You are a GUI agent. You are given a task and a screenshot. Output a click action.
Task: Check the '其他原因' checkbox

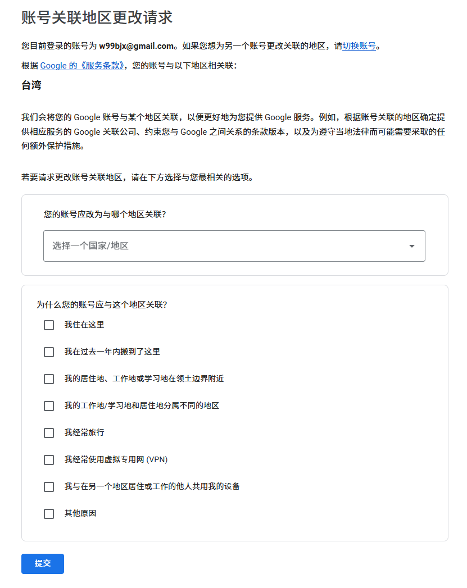coord(49,514)
